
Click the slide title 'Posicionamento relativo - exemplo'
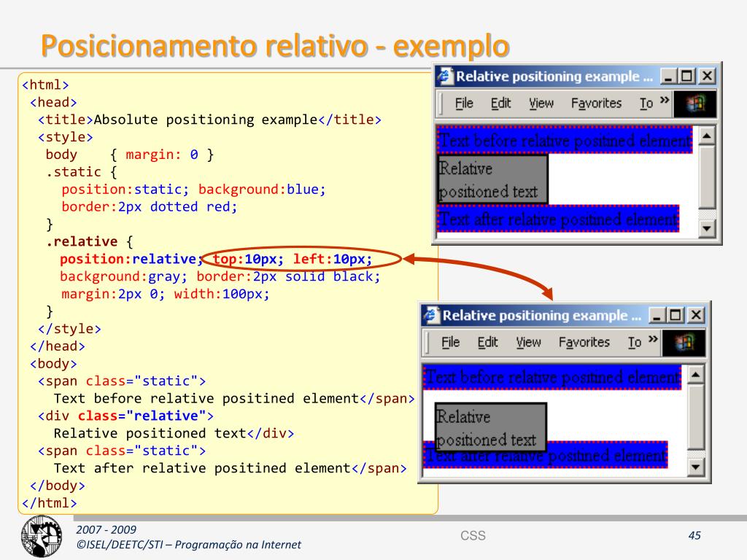click(275, 46)
